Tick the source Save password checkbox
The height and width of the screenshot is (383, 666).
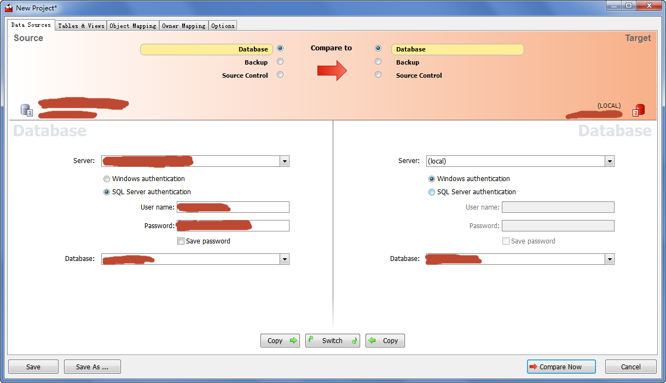pyautogui.click(x=181, y=241)
